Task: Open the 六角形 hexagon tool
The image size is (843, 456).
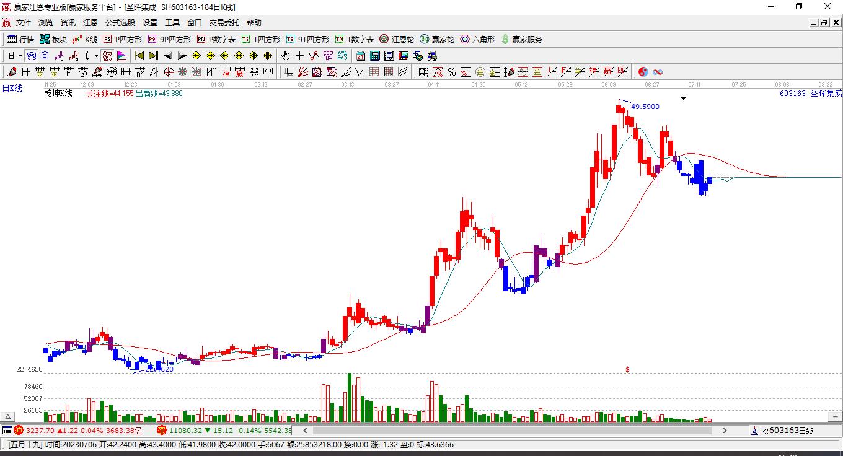Action: [x=477, y=39]
